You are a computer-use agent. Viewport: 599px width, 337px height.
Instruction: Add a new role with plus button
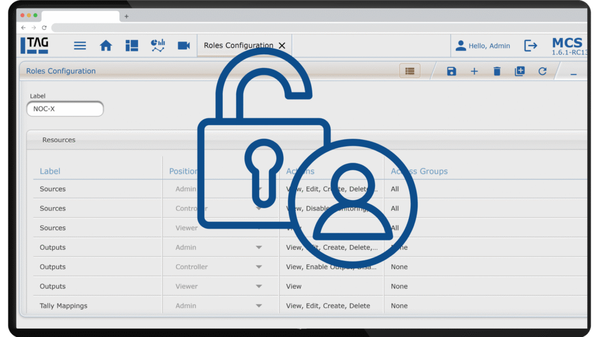tap(474, 71)
